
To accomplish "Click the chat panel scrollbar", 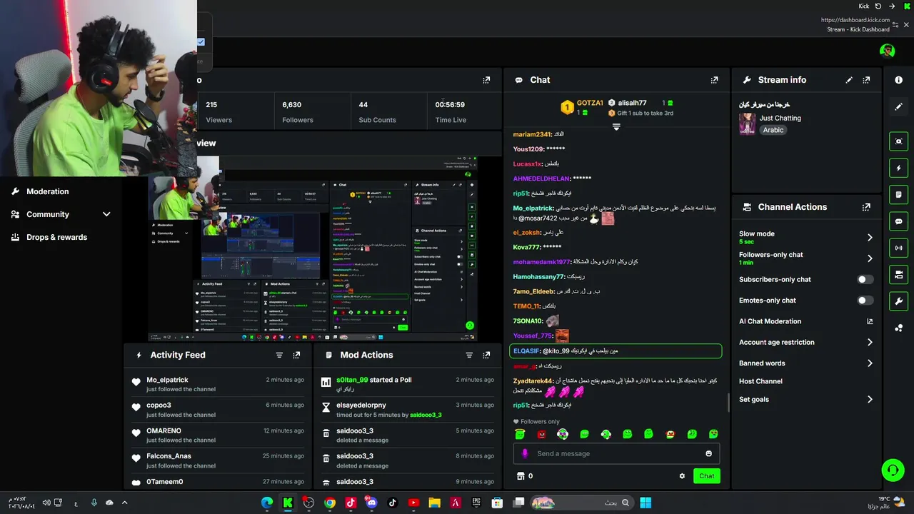I will tap(728, 403).
